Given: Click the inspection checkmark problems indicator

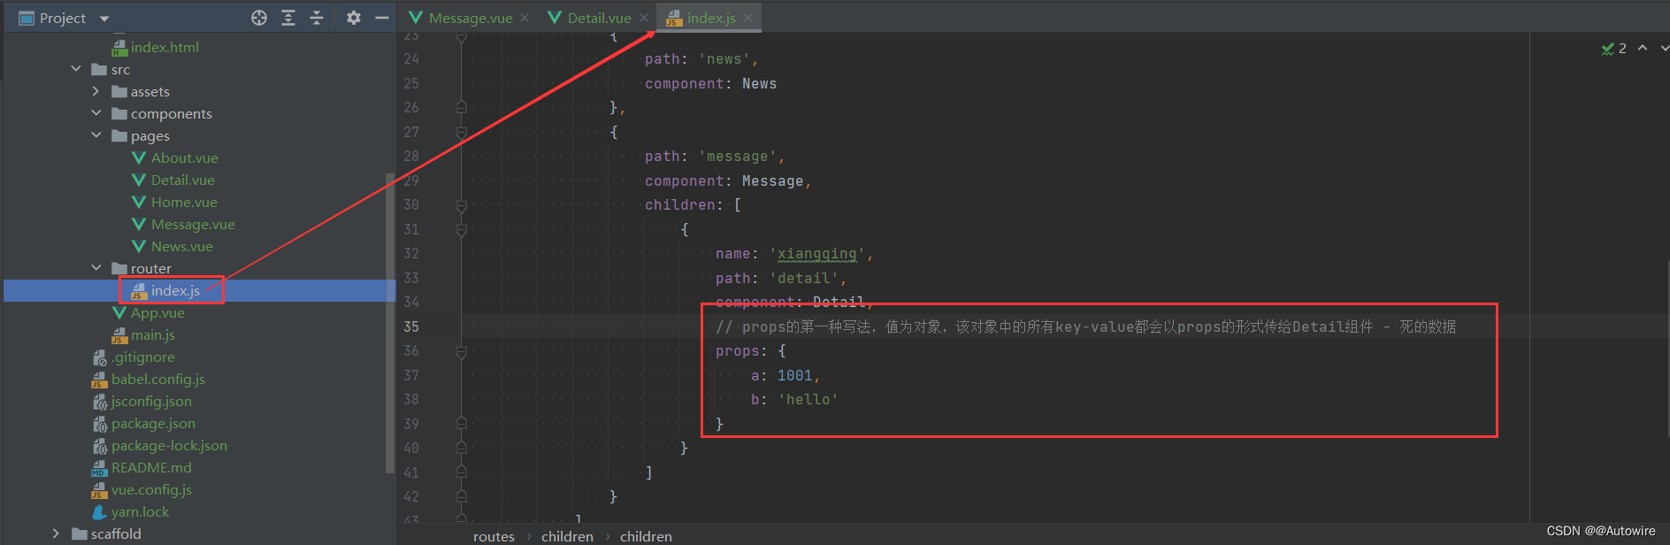Looking at the screenshot, I should point(1613,49).
